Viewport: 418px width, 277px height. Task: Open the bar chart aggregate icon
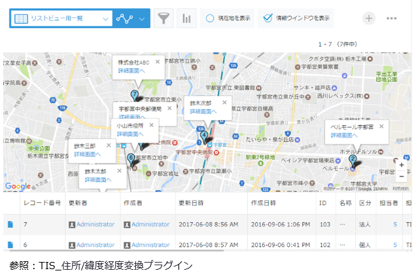(x=186, y=18)
